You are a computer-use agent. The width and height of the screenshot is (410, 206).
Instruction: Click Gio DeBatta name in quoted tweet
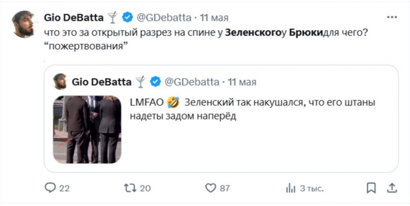[x=101, y=82]
